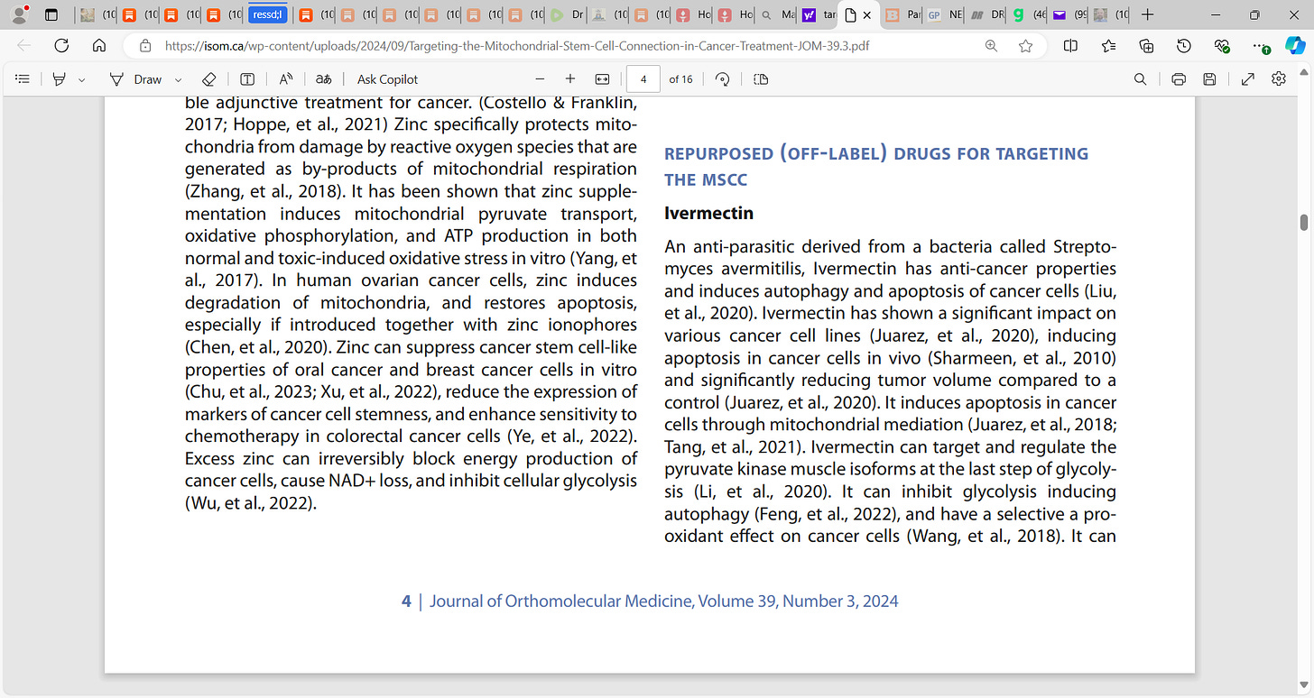Toggle Fit to width
1314x698 pixels.
pyautogui.click(x=602, y=79)
